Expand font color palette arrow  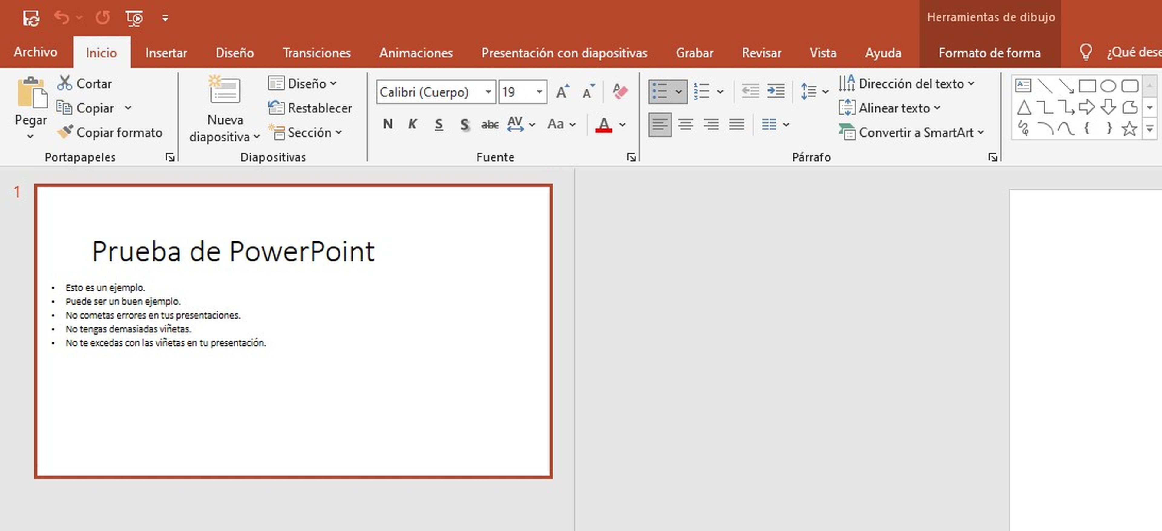click(x=622, y=124)
